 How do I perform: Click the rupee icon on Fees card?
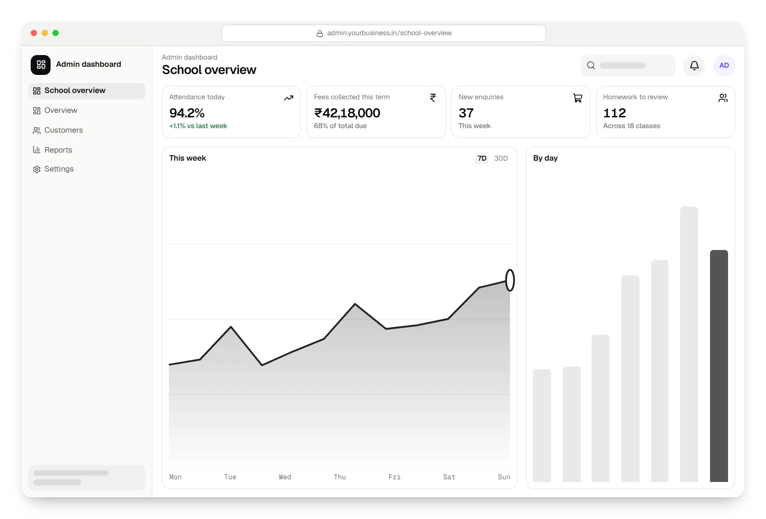pyautogui.click(x=433, y=98)
